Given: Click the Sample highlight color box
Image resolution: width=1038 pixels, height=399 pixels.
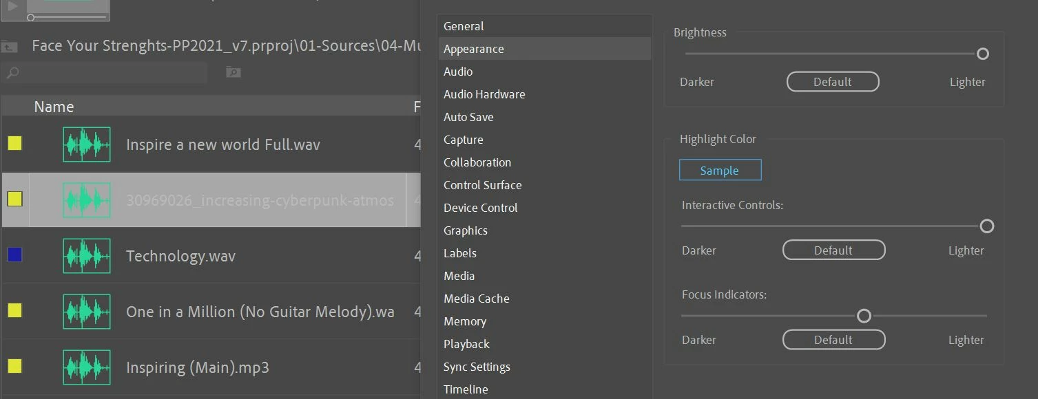Looking at the screenshot, I should (720, 171).
